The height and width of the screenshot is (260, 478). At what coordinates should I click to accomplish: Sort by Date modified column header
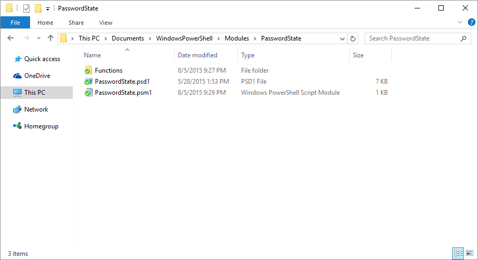click(197, 55)
